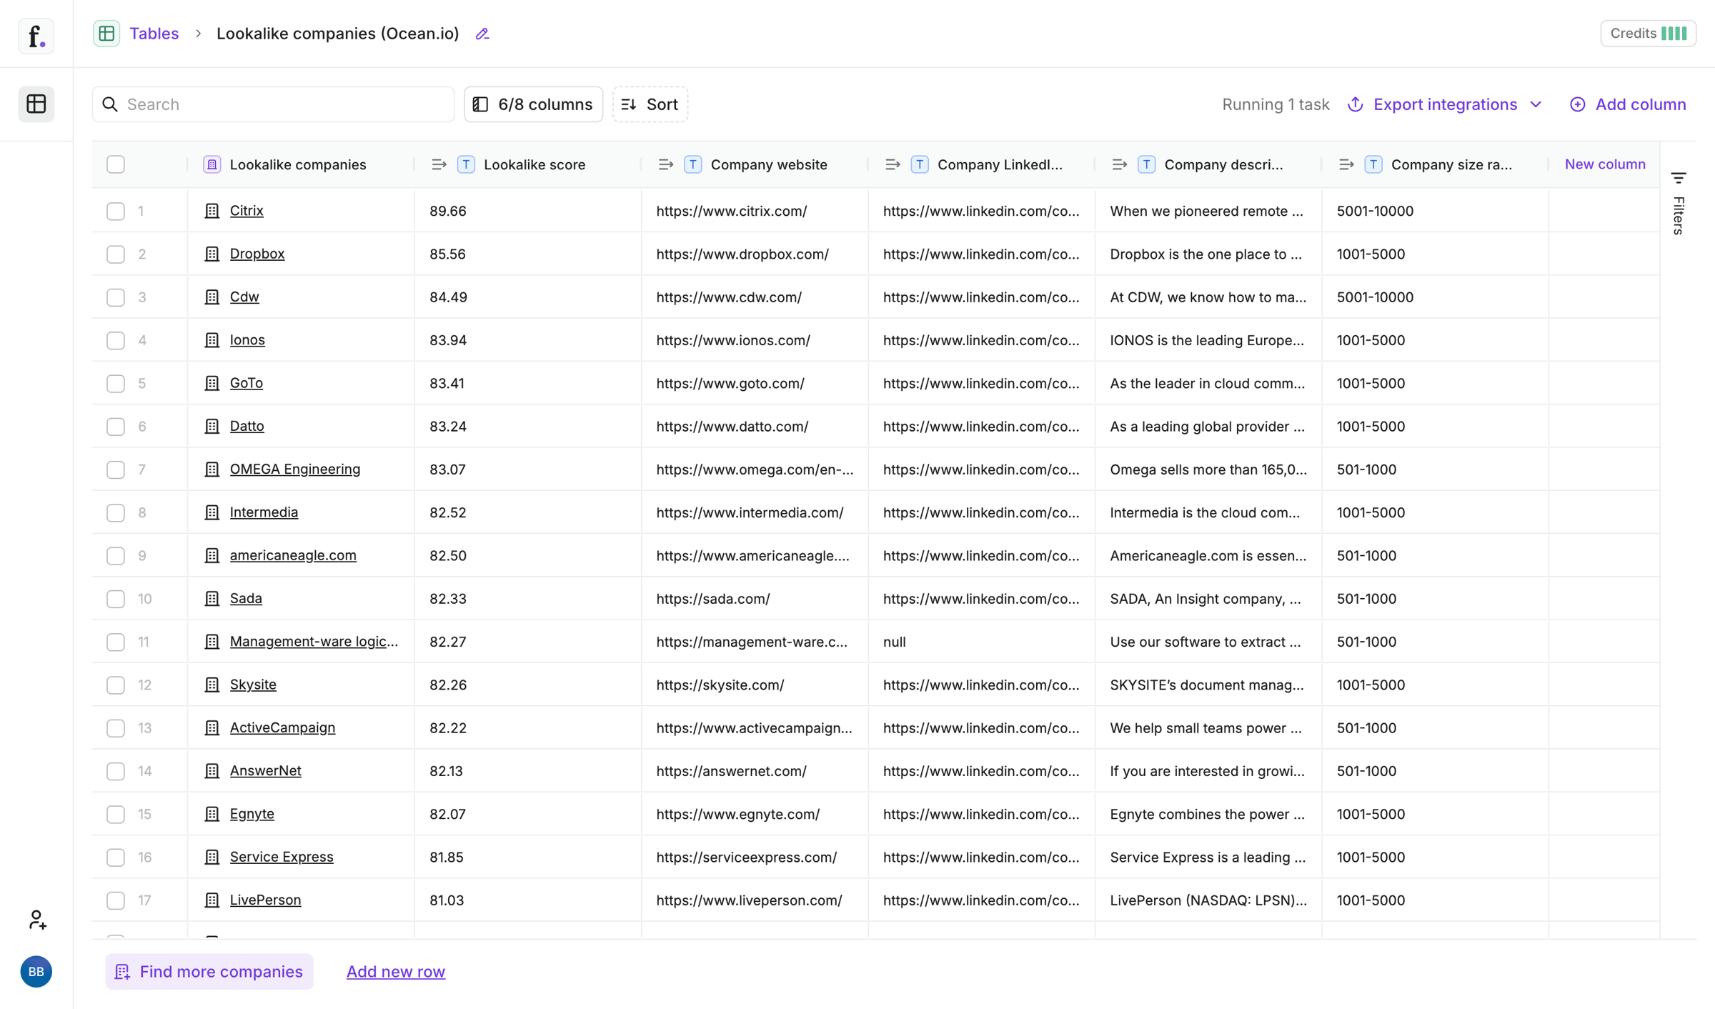The image size is (1715, 1009).
Task: Click the 82.07 lookalike score cell
Action: [x=528, y=814]
